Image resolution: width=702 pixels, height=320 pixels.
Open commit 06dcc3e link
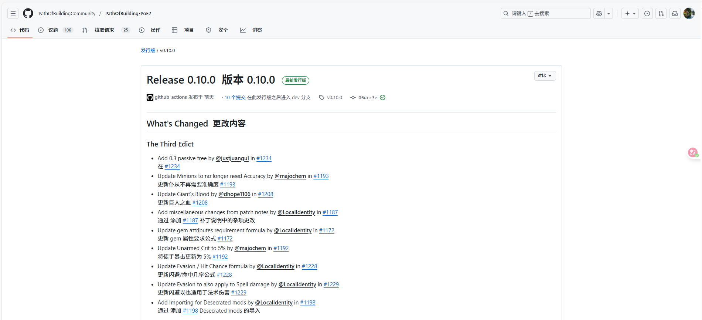pyautogui.click(x=368, y=98)
